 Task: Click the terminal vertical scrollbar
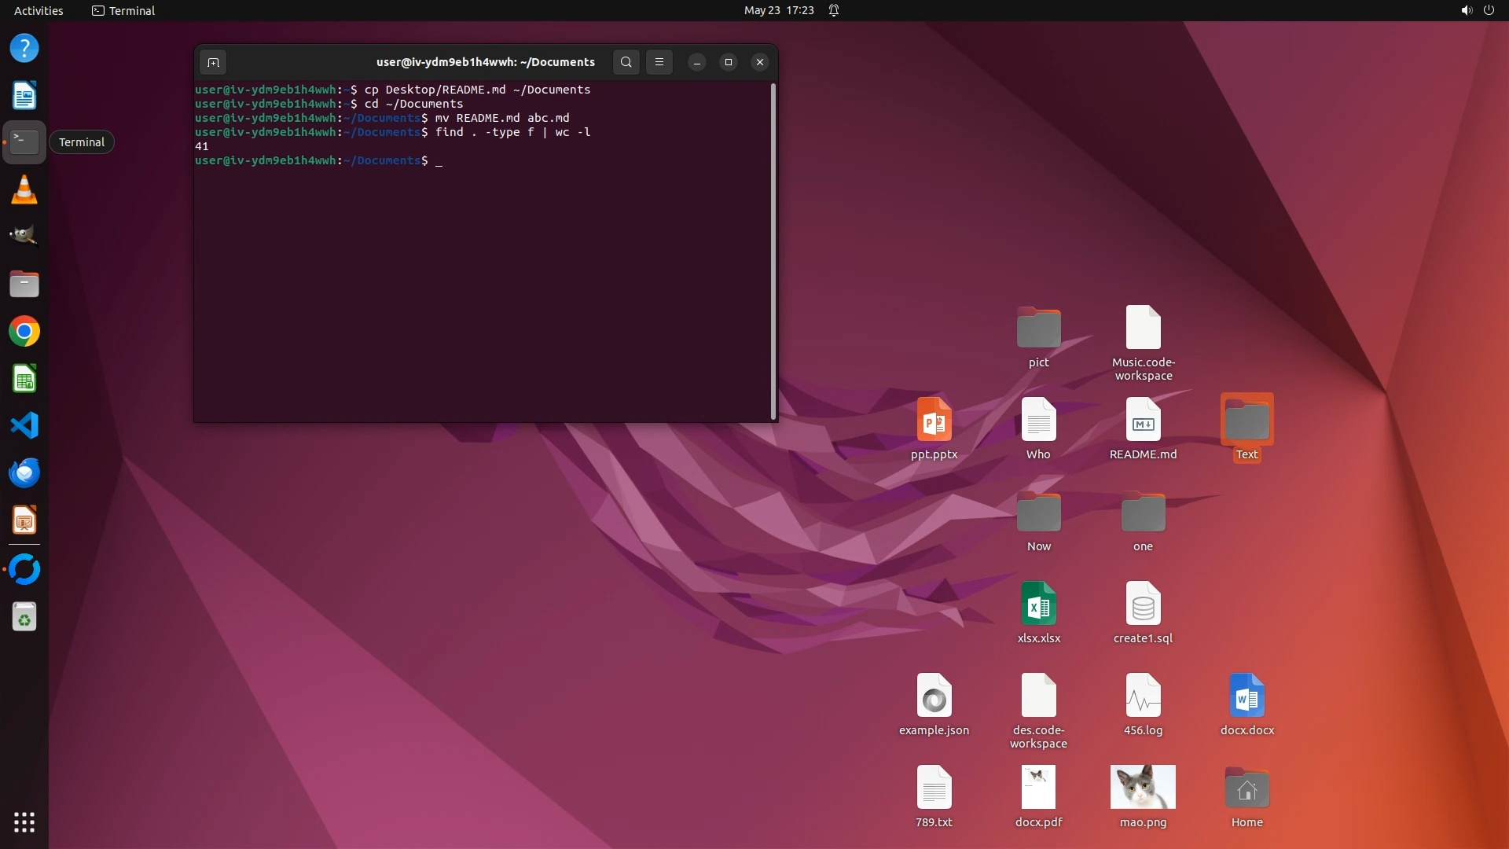(x=773, y=252)
